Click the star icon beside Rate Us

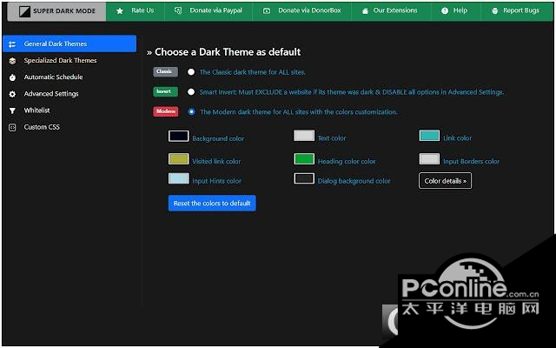pyautogui.click(x=120, y=11)
